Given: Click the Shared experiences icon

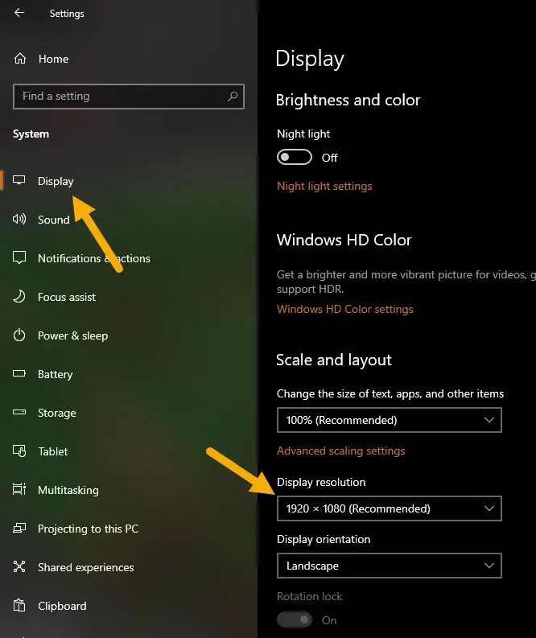Looking at the screenshot, I should click(x=19, y=566).
